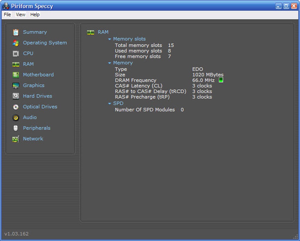Click the window resize grip
The height and width of the screenshot is (241, 300).
[x=296, y=237]
